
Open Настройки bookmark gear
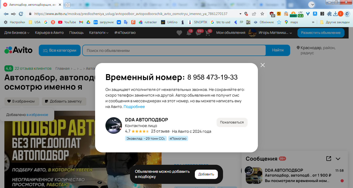pos(14,22)
